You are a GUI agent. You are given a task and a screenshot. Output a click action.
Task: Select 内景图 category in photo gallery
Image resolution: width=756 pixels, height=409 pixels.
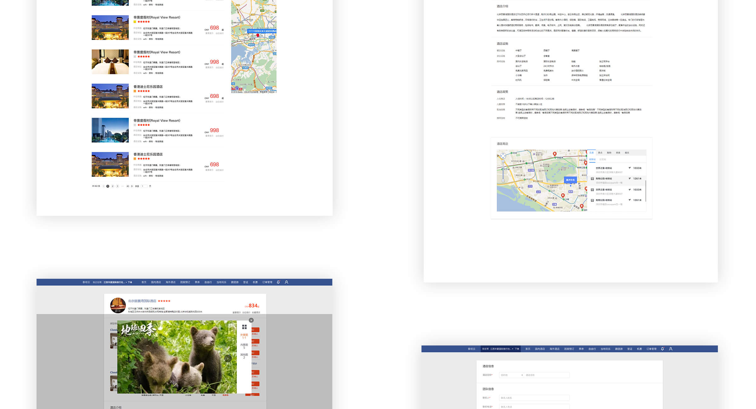(244, 346)
